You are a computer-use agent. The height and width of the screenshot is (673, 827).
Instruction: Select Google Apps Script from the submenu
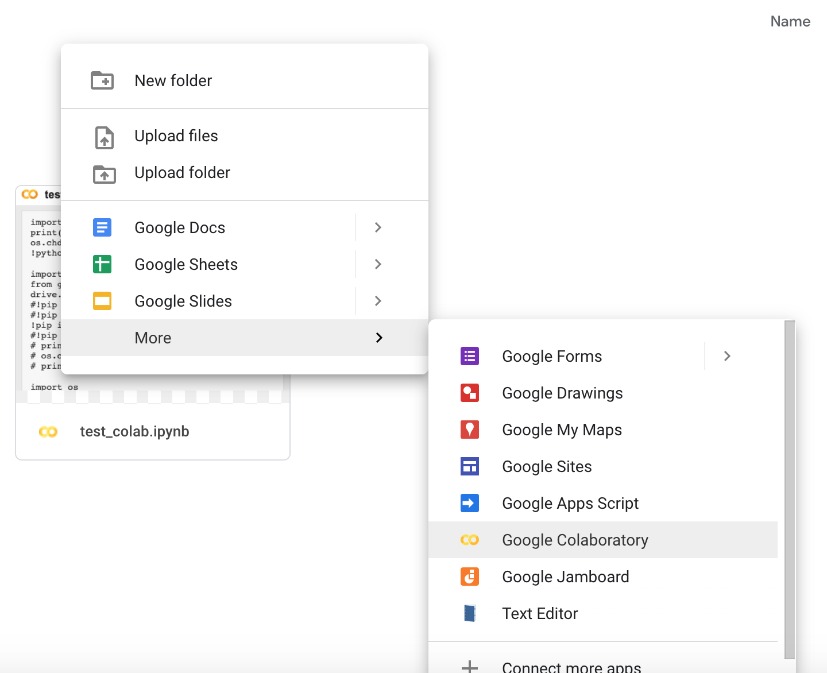(603, 503)
